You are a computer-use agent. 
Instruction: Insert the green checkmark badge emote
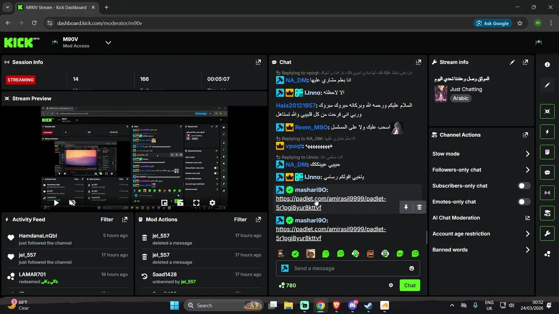click(295, 253)
